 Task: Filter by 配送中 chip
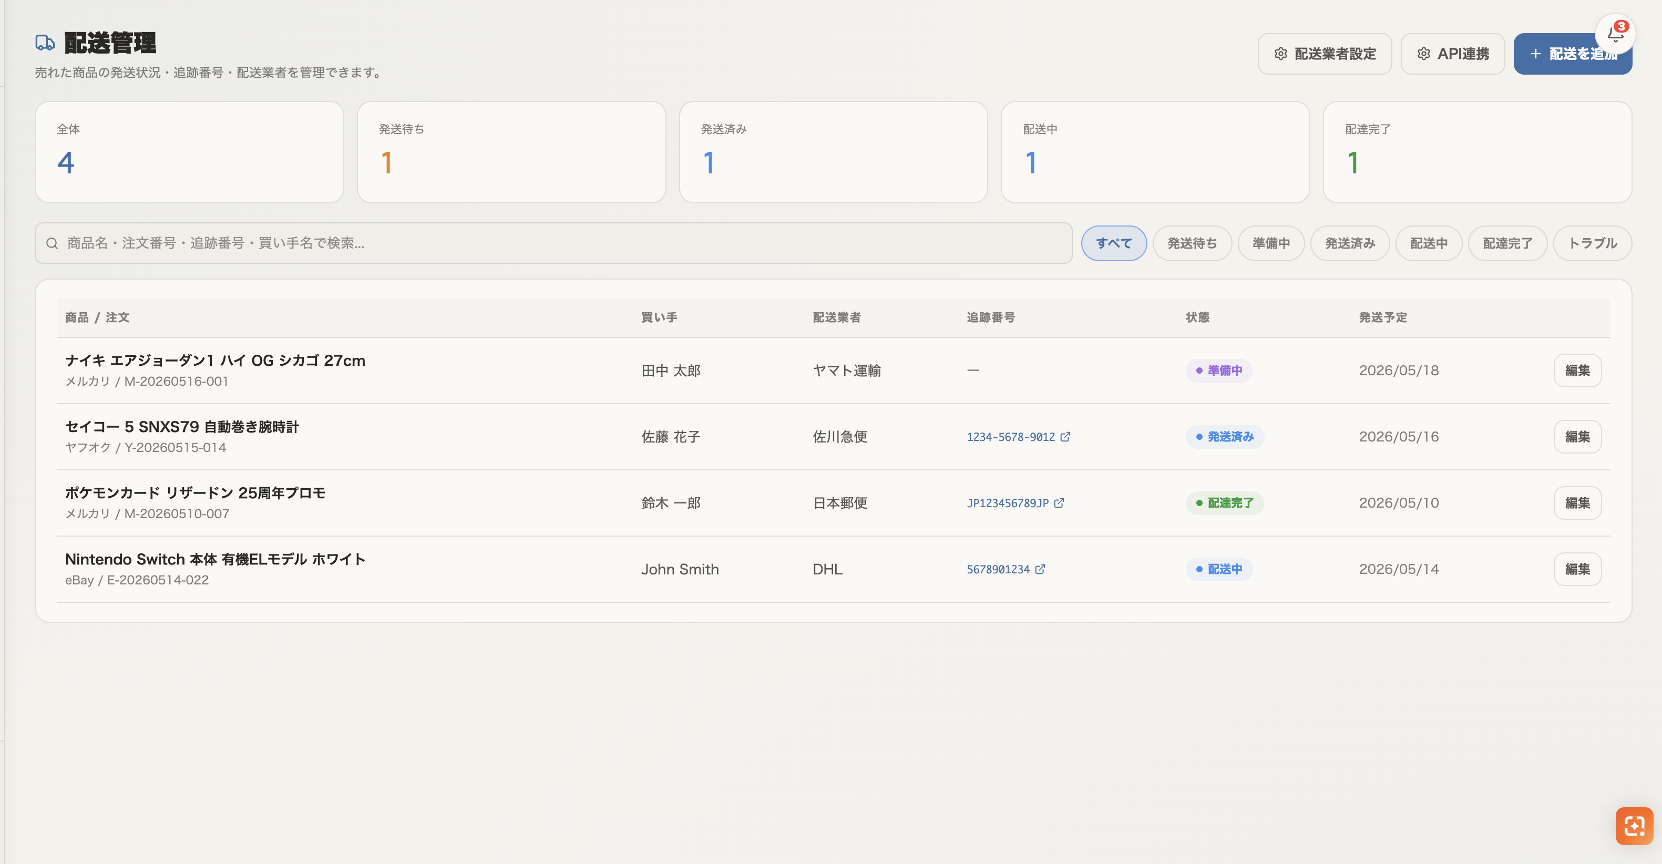coord(1429,243)
